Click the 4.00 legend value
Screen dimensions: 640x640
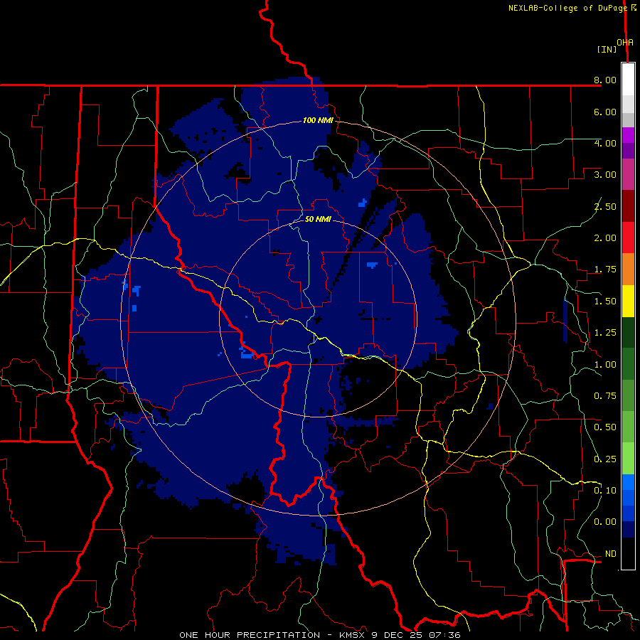tap(605, 143)
